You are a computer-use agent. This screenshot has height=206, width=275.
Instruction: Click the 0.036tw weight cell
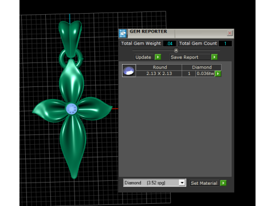[205, 74]
